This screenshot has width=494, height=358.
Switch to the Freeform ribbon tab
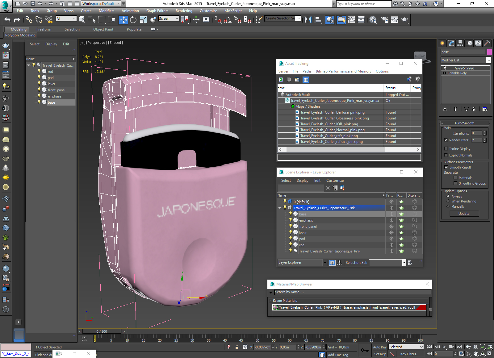44,29
